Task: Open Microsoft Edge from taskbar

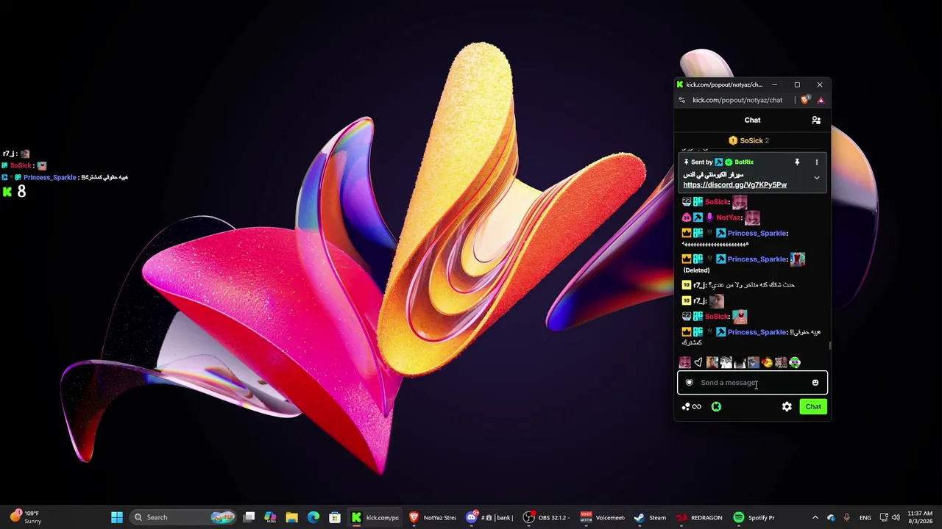Action: [313, 517]
